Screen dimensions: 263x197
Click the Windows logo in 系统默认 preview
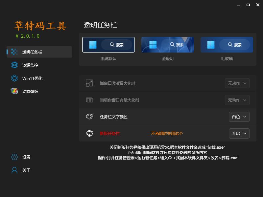pyautogui.click(x=93, y=45)
